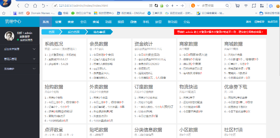Open the DNSPod bookmark

click(x=131, y=13)
